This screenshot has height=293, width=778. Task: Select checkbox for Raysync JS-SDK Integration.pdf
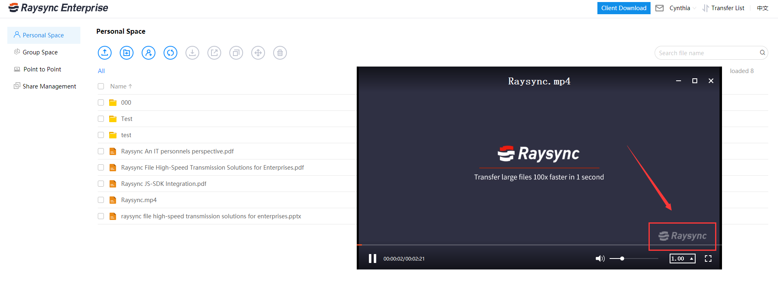point(101,184)
